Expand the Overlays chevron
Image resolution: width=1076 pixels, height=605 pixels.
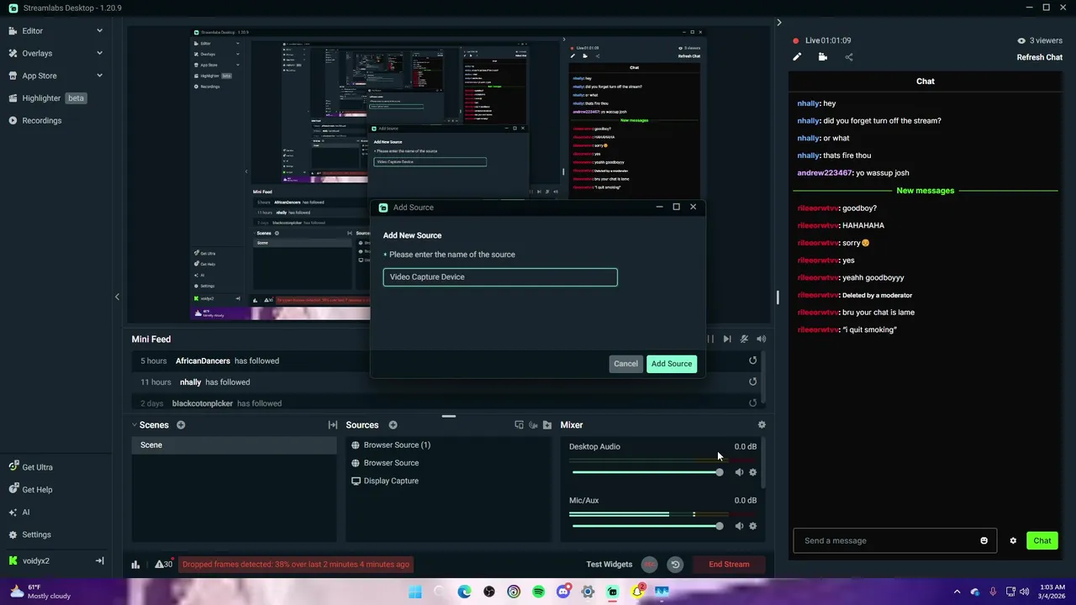coord(99,53)
